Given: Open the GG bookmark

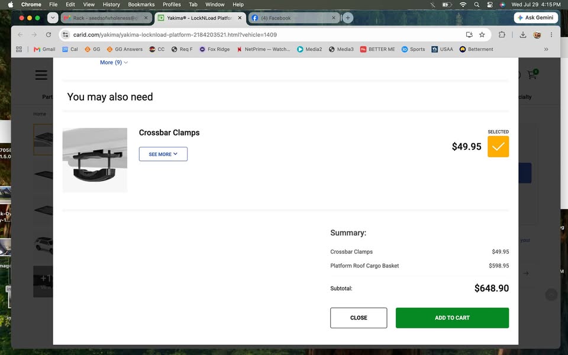Looking at the screenshot, I should click(x=92, y=49).
